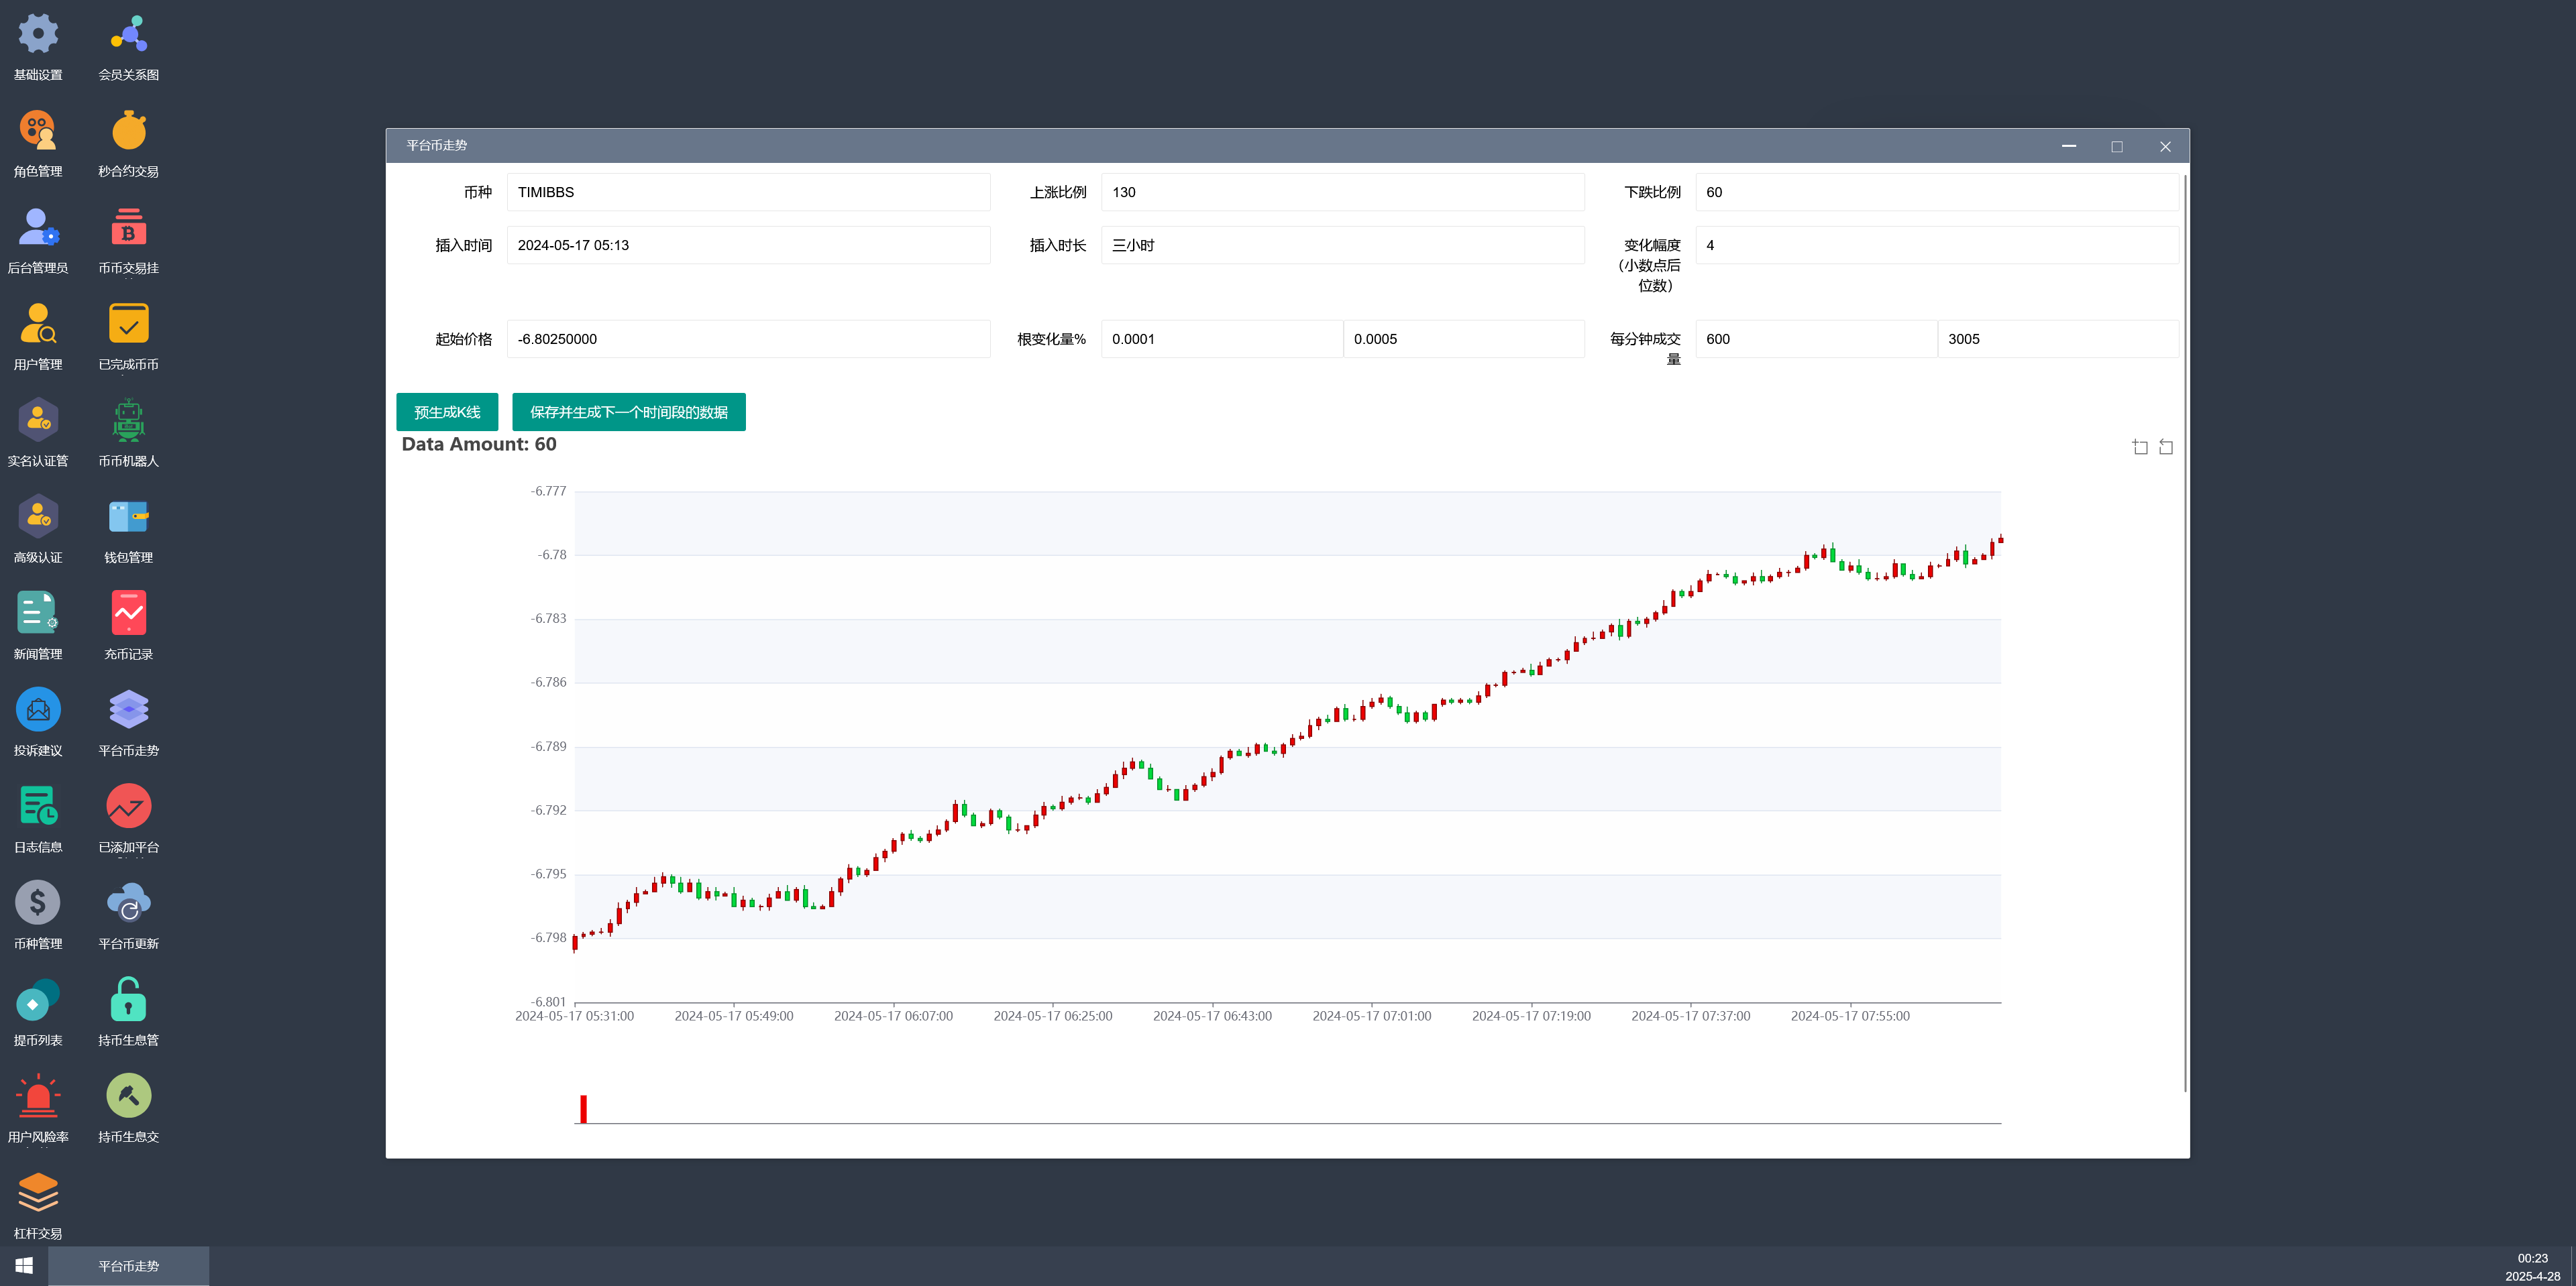Open 杠杆交易 leverage trading icon
Viewport: 2576px width, 1286px height.
pos(38,1193)
